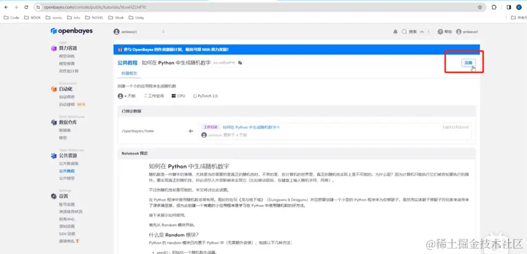Click the 克隆 clone button

click(469, 63)
